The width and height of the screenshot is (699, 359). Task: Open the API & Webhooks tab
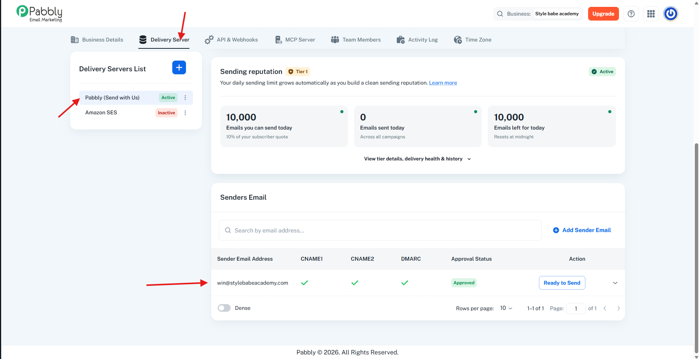(x=231, y=40)
